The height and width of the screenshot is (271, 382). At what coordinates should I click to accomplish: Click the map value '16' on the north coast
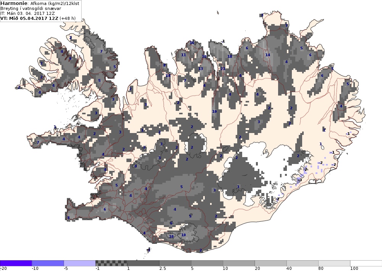click(x=192, y=43)
